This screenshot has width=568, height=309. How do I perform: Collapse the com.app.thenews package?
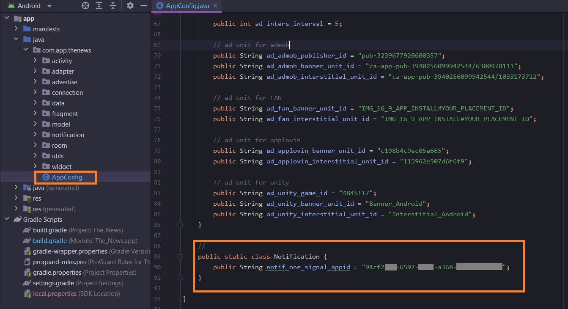26,50
